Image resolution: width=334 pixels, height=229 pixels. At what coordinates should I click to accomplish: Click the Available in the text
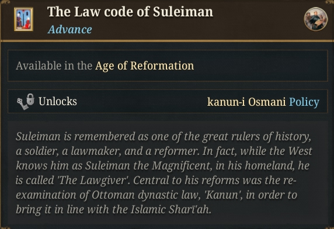click(x=54, y=65)
